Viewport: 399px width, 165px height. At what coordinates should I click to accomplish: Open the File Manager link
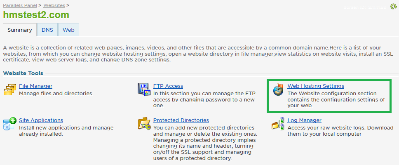click(x=35, y=86)
